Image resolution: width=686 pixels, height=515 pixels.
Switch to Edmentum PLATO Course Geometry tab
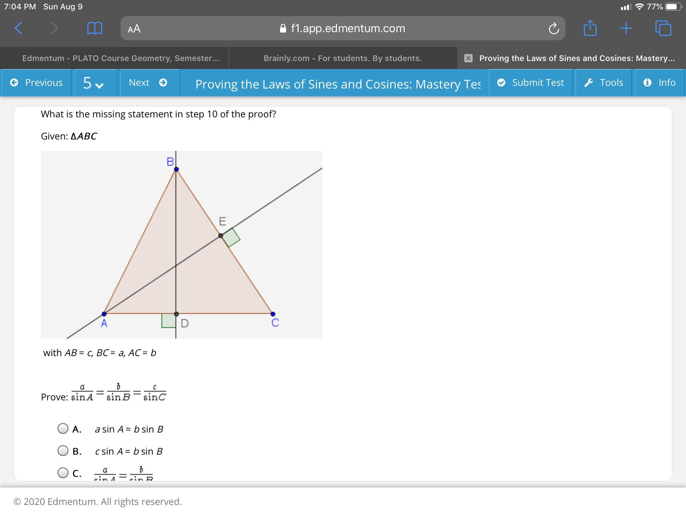(x=121, y=58)
